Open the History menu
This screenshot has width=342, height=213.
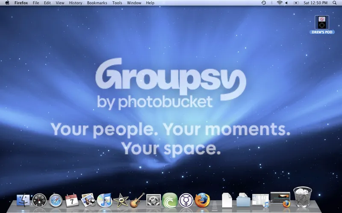point(76,3)
